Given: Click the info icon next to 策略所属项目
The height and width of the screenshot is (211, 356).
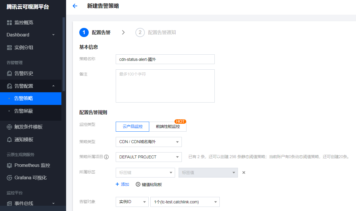Looking at the screenshot, I should pos(106,157).
